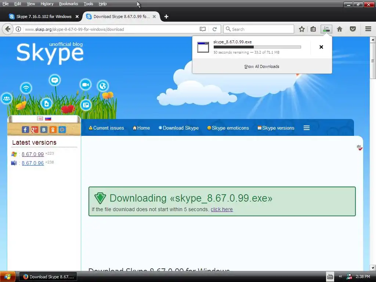The height and width of the screenshot is (282, 376).
Task: Open the Tools menu
Action: point(88,4)
